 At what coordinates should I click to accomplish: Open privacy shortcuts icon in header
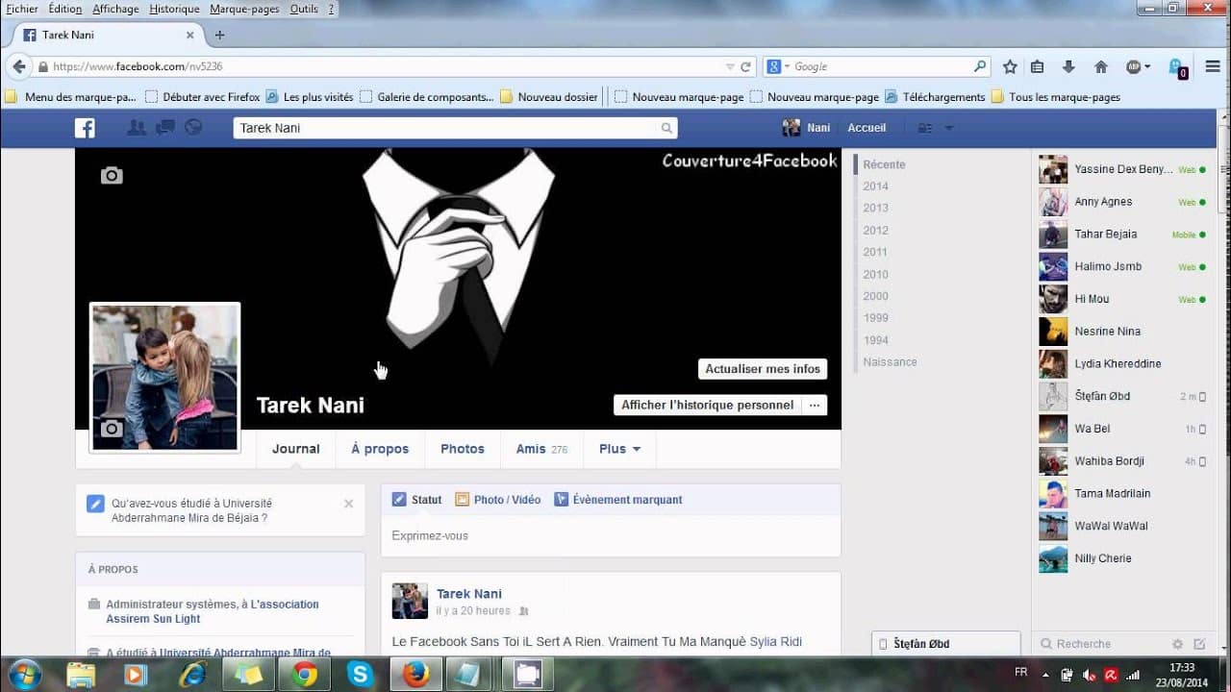click(x=925, y=128)
